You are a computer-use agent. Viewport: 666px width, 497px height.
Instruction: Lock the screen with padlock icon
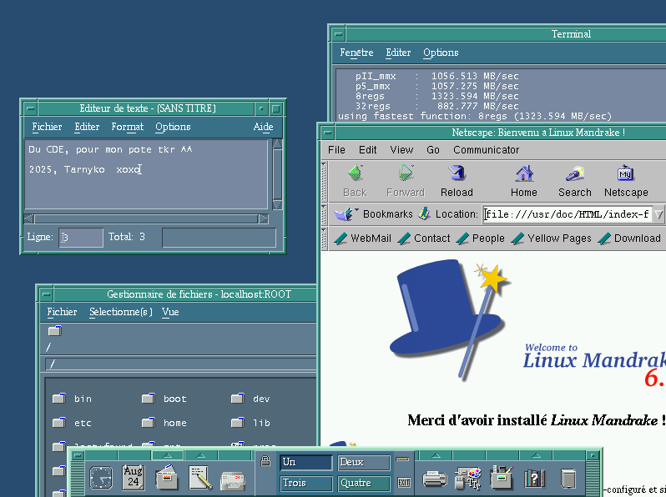(x=266, y=460)
